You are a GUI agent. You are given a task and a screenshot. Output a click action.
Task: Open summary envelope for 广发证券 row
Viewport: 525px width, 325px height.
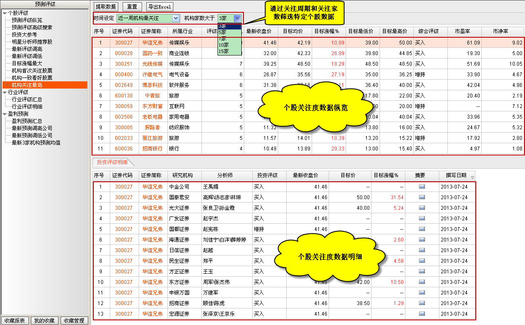(422, 219)
